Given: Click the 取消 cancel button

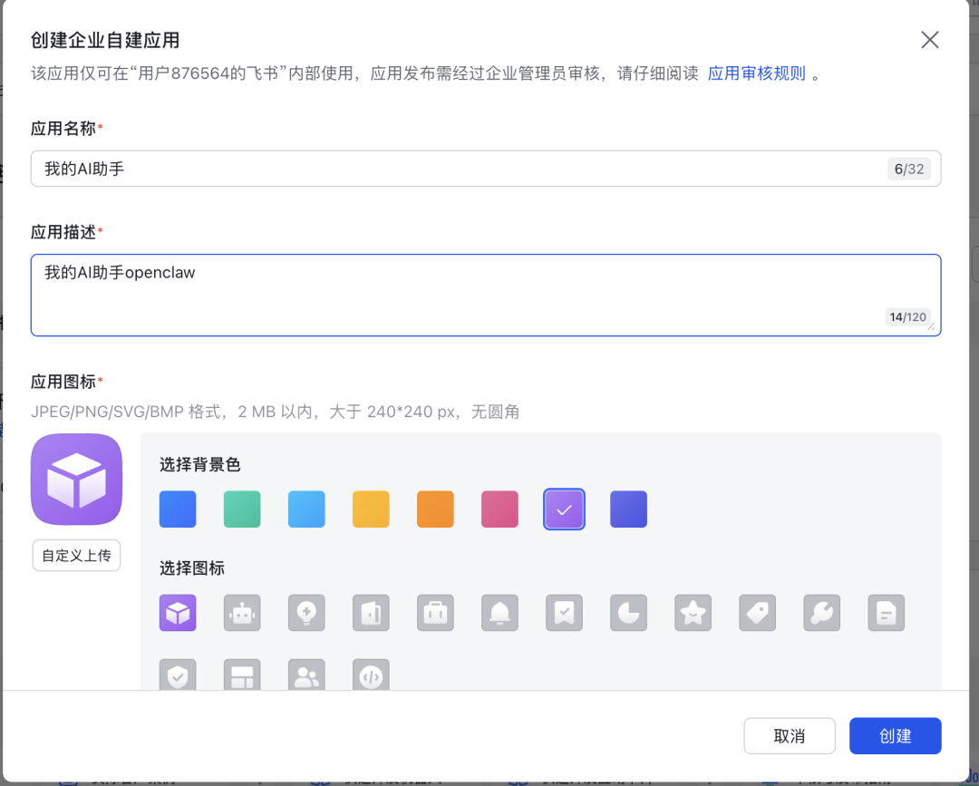Looking at the screenshot, I should [x=790, y=735].
